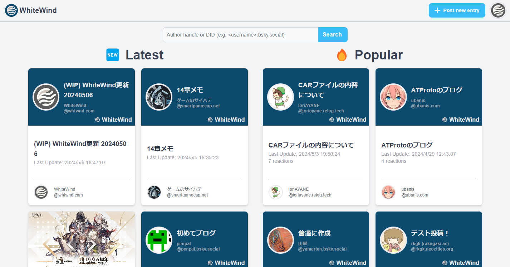Click the small ubanis avatar in the card footer
The width and height of the screenshot is (510, 267).
click(388, 192)
